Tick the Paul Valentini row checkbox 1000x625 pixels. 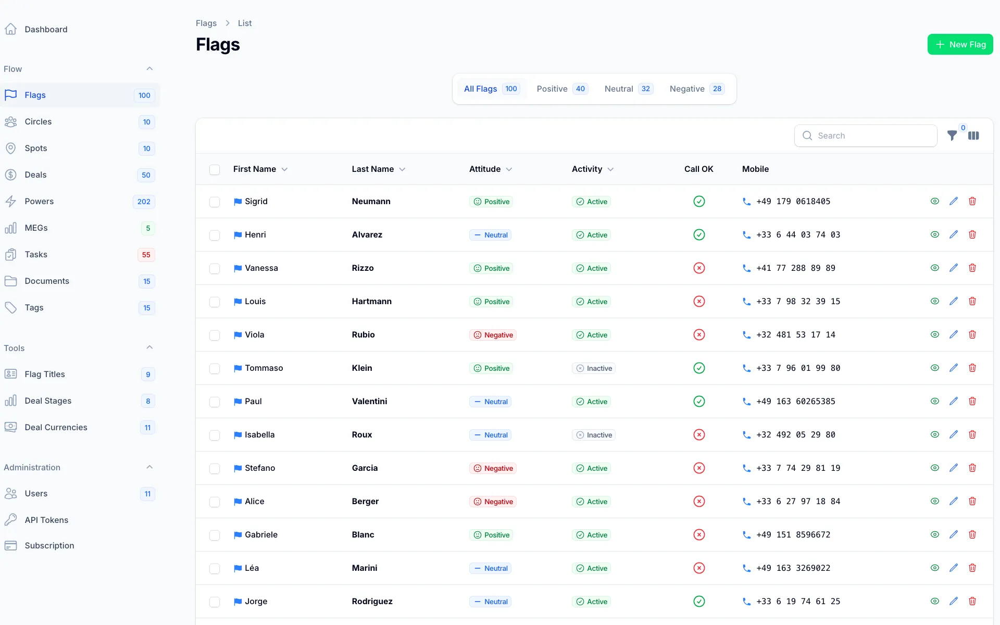pos(215,402)
